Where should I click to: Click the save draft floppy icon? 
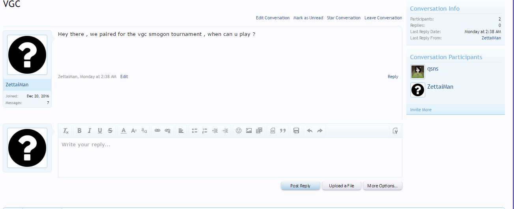pos(296,131)
